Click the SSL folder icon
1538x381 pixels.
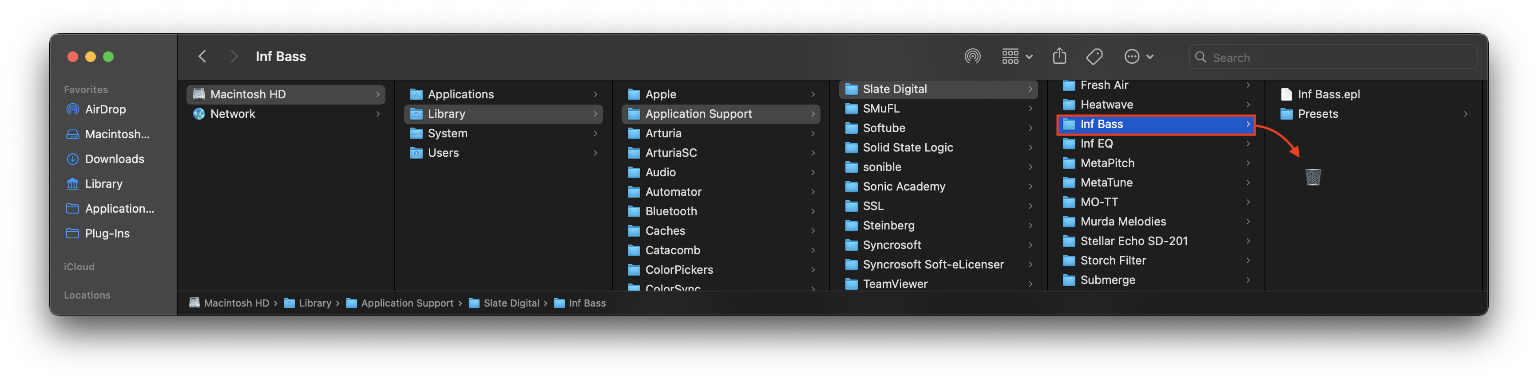(851, 206)
